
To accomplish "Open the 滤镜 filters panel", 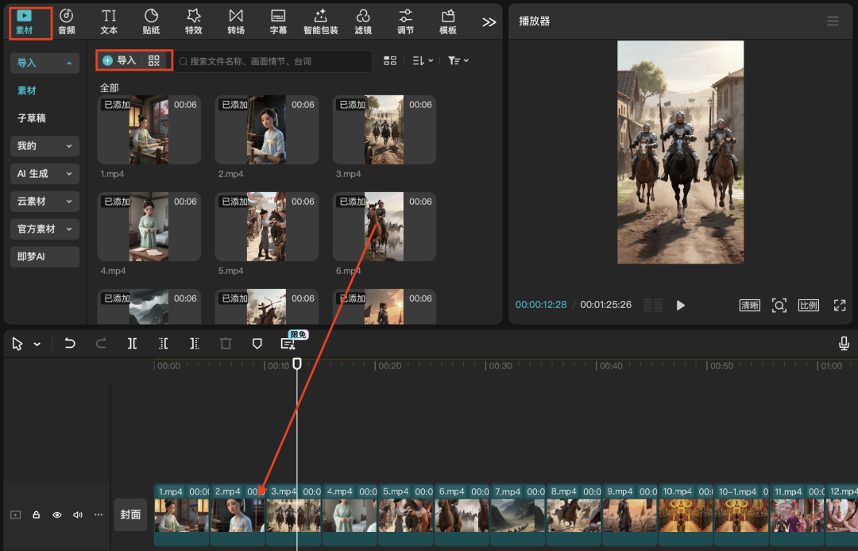I will [x=363, y=21].
